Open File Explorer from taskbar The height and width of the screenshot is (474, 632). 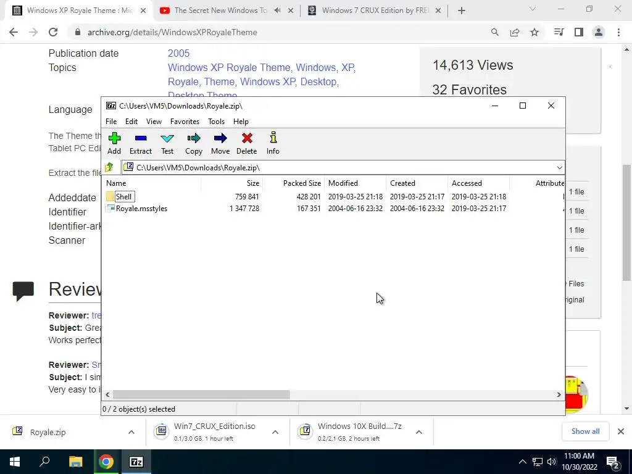click(75, 462)
